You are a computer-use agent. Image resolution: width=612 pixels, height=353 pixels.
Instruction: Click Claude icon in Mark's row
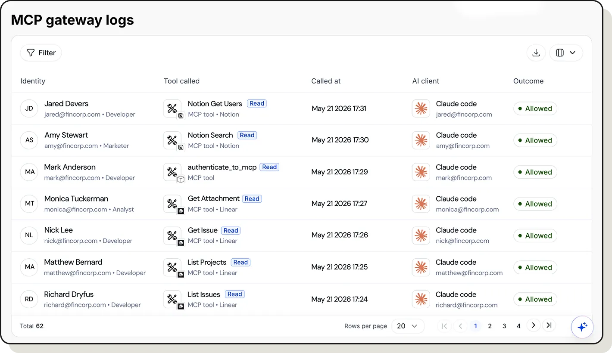tap(421, 172)
